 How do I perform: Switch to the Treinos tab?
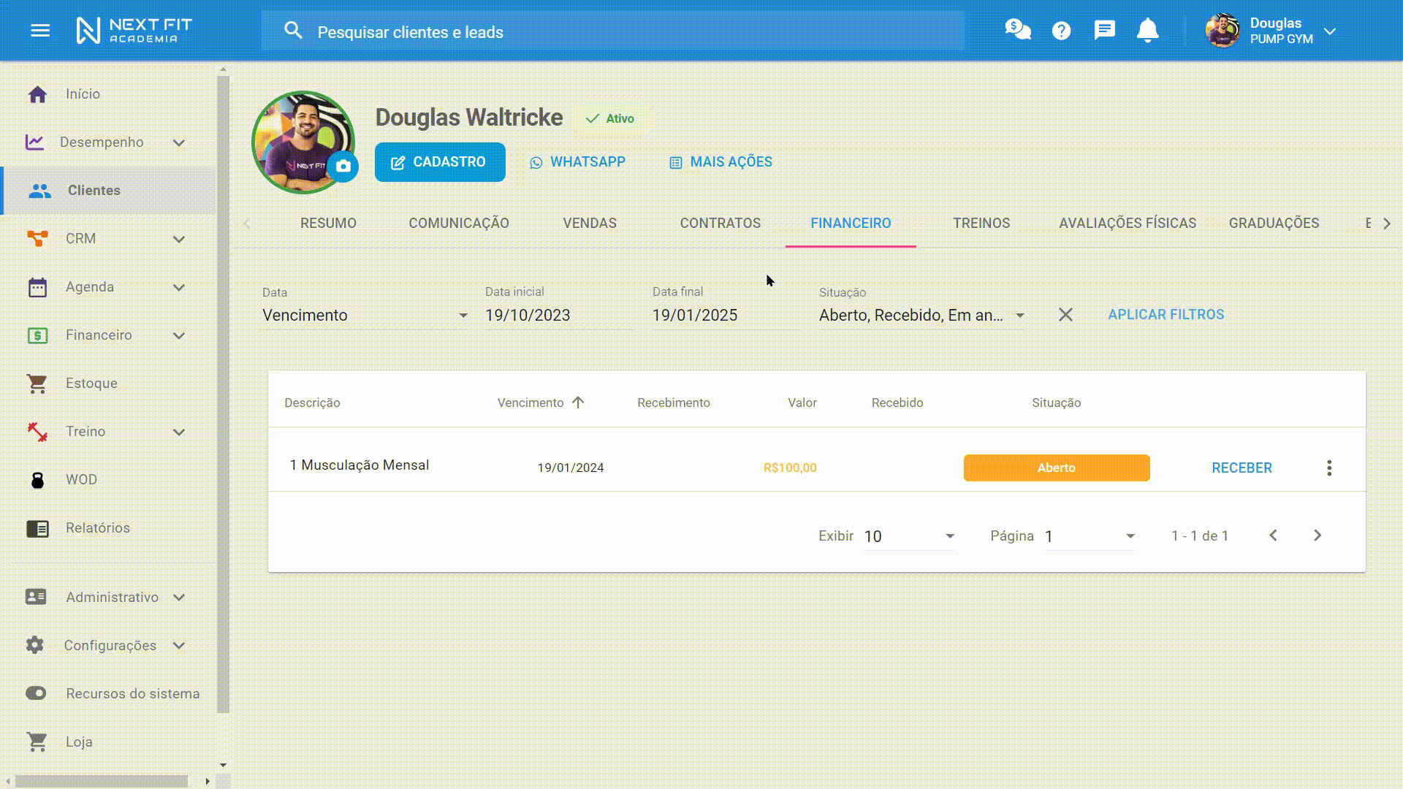[x=981, y=224]
